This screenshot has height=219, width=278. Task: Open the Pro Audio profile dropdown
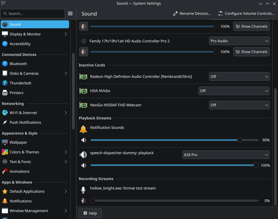239,41
